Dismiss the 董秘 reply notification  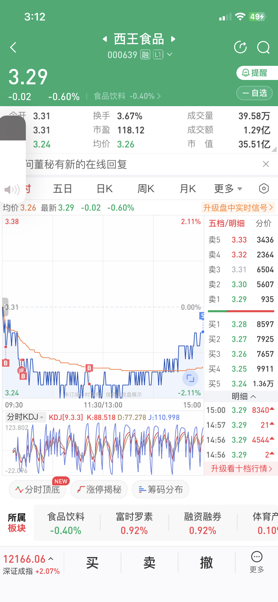click(x=266, y=164)
